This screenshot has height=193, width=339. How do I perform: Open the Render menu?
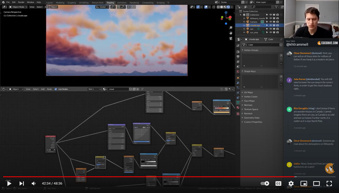pyautogui.click(x=21, y=2)
